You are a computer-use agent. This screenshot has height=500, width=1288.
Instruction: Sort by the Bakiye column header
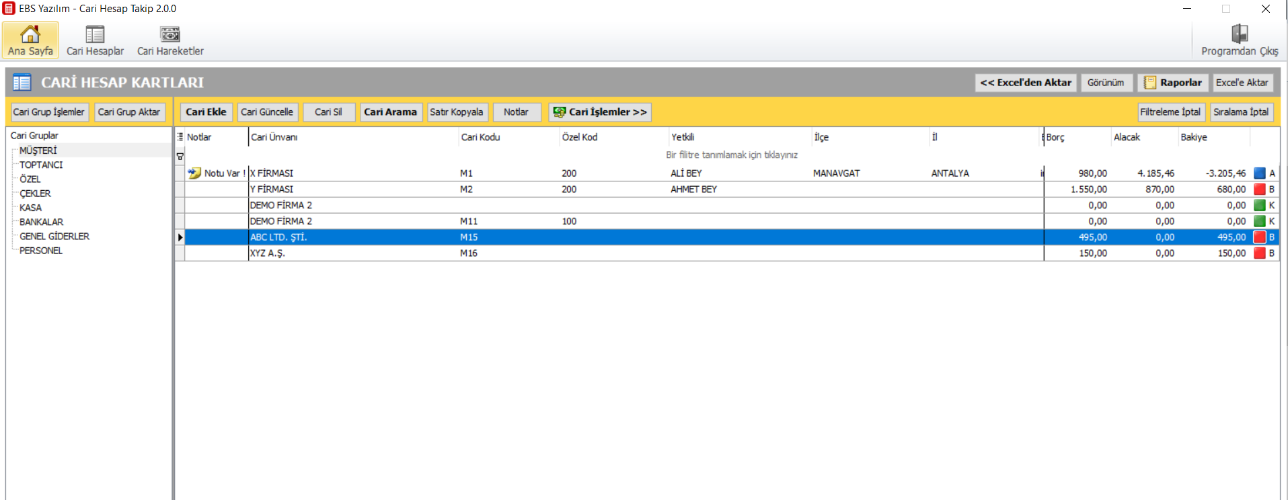(x=1194, y=137)
